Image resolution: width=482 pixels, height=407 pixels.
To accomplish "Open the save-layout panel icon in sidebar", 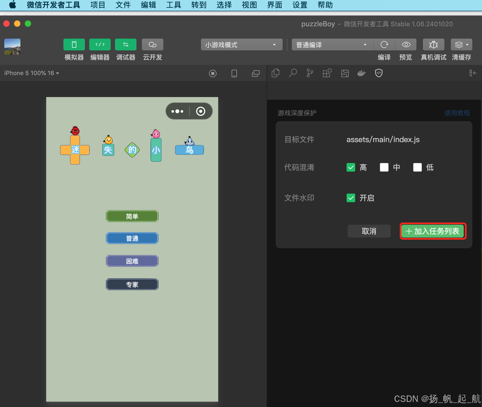I will [x=345, y=73].
